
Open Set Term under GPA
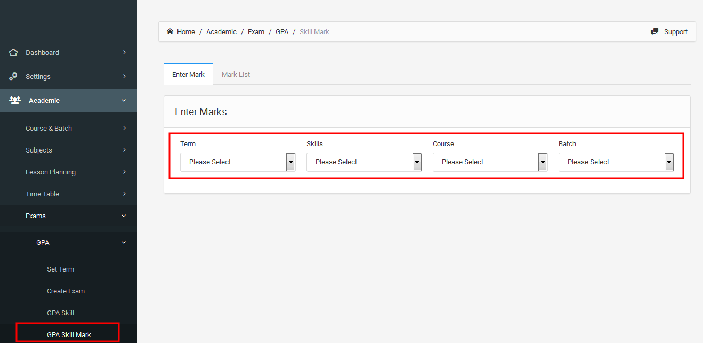coord(60,269)
